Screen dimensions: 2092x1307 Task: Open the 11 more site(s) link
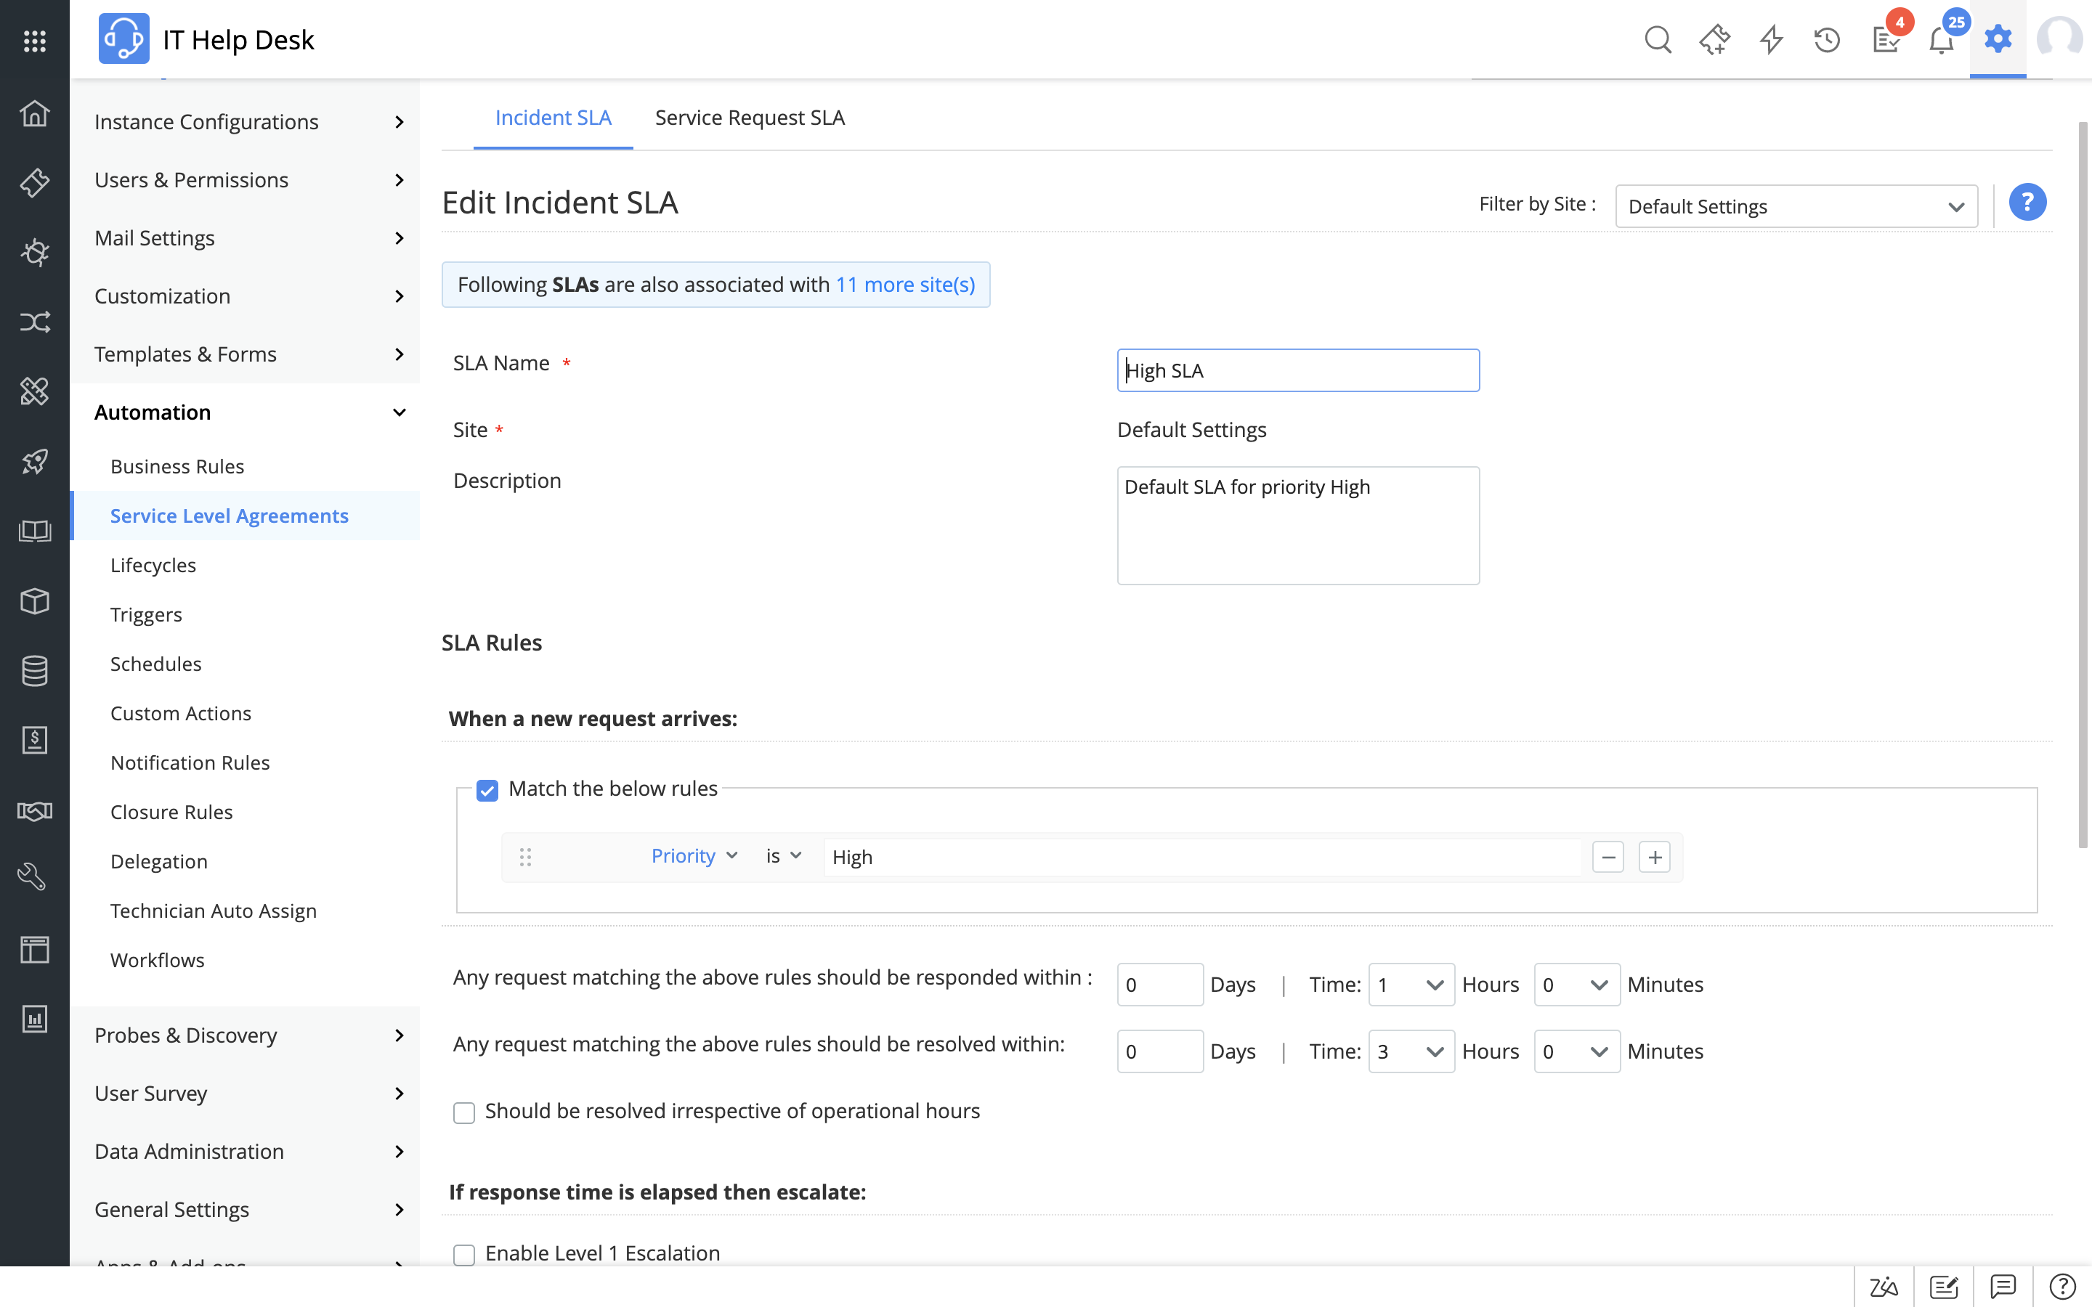pos(904,283)
